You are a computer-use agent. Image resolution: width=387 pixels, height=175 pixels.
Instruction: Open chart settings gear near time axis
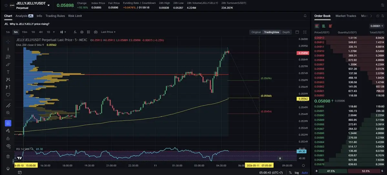pos(303,165)
